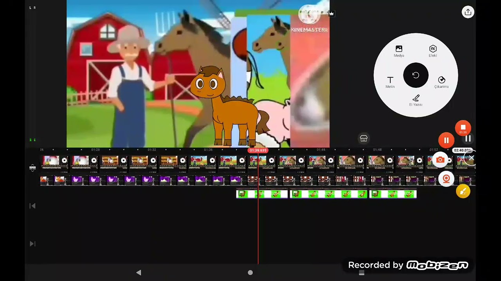Open the export and share icon
The image size is (501, 281).
pos(468,12)
